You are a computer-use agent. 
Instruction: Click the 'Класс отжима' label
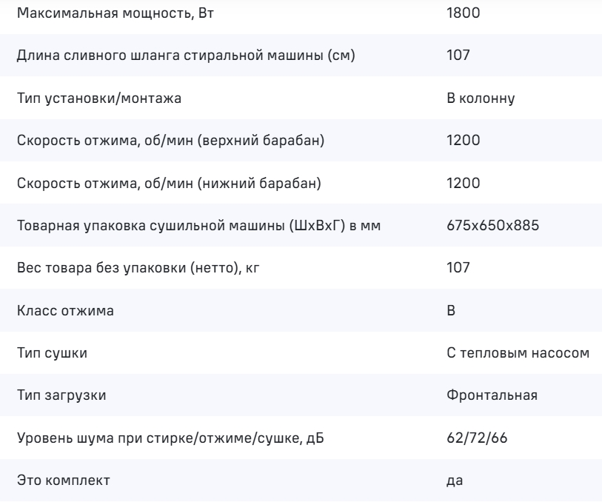point(65,311)
